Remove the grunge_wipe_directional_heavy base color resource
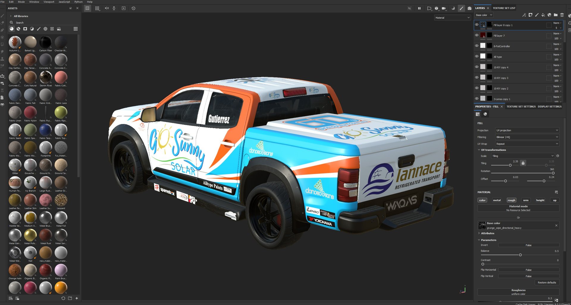571x305 pixels. [x=556, y=225]
